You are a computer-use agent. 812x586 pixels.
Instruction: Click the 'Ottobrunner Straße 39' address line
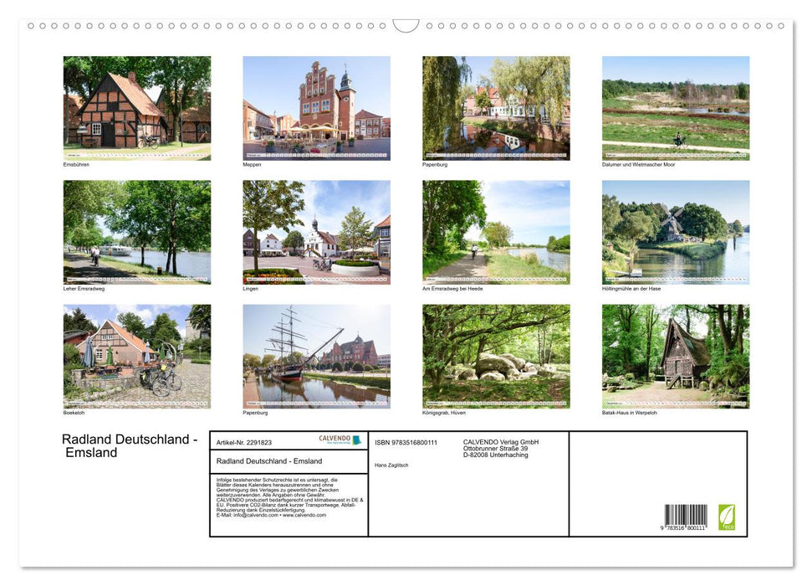click(496, 448)
